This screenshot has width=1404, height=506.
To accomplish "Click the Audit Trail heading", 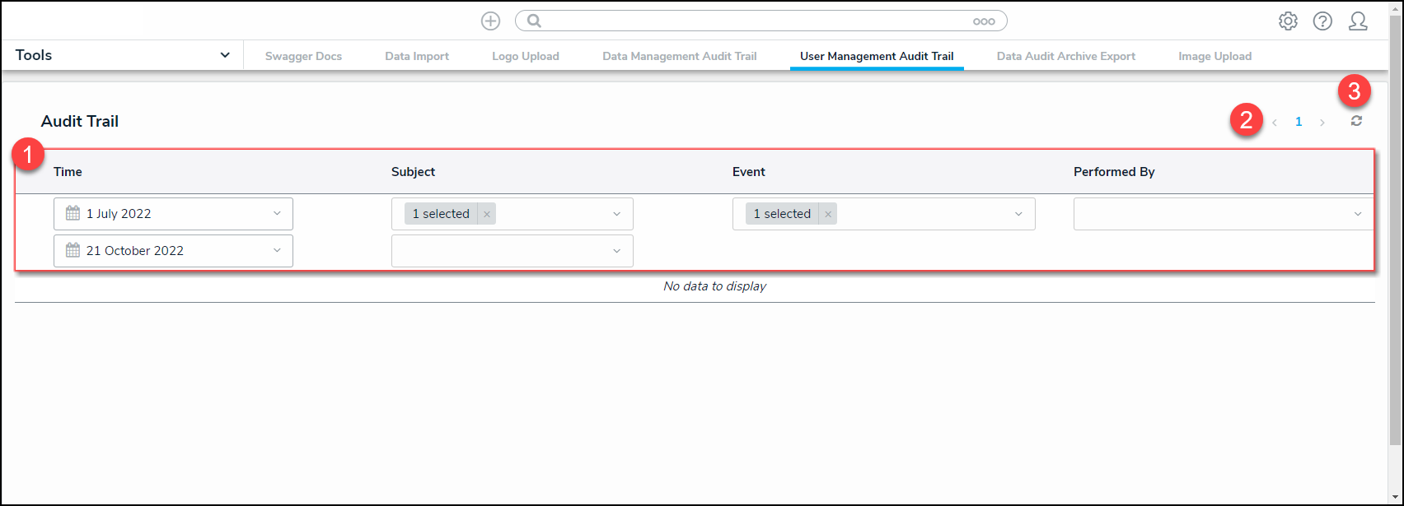I will (80, 121).
